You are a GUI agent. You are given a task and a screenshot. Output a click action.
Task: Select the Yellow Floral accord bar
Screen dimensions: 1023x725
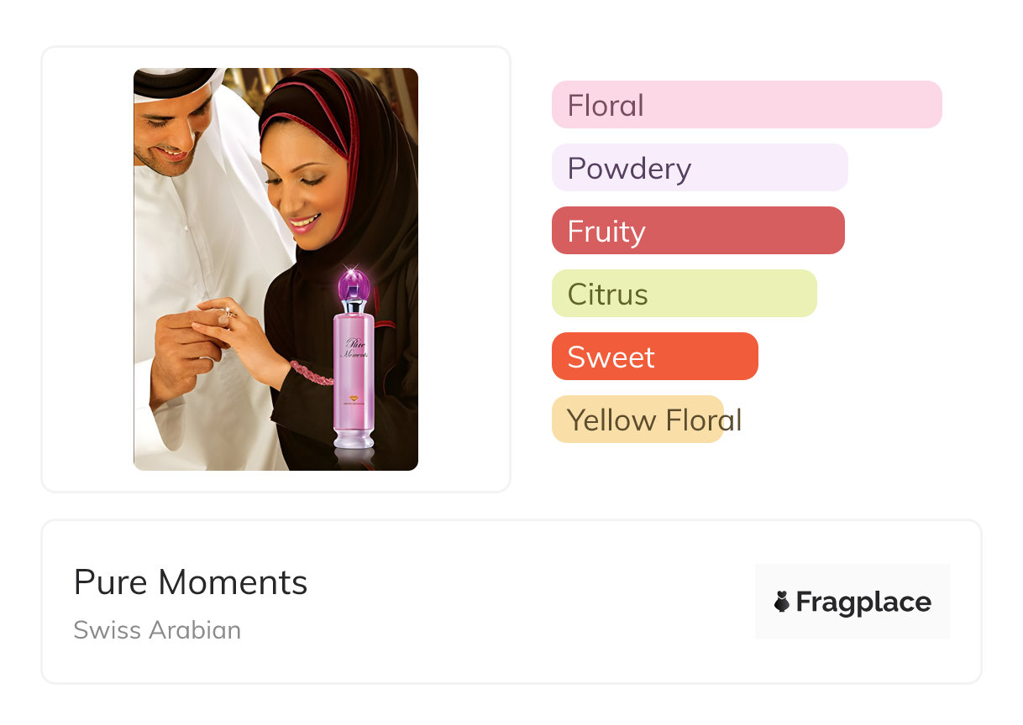point(637,420)
